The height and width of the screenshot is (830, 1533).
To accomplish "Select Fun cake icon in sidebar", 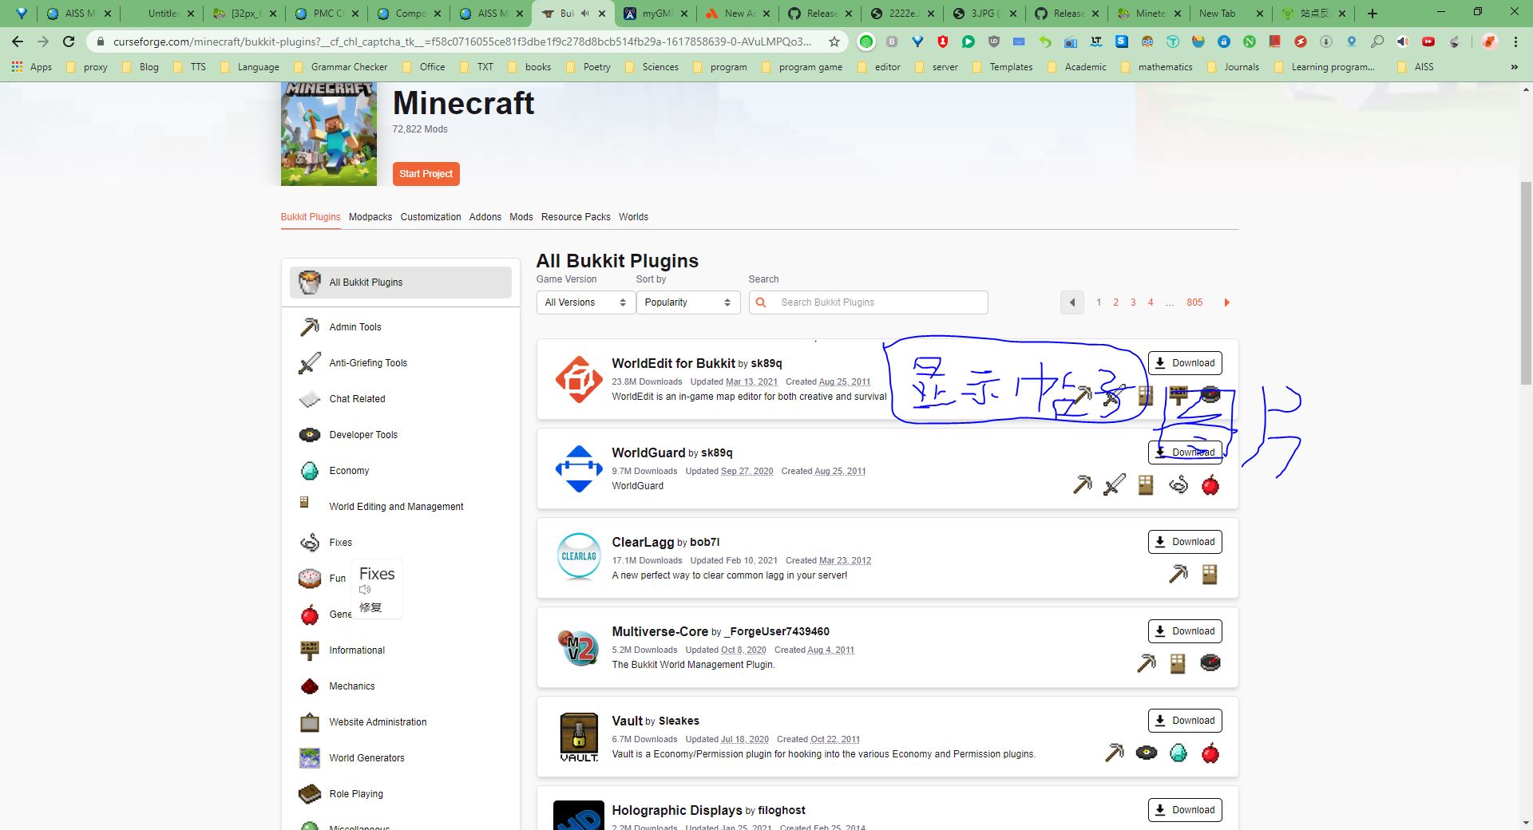I will coord(309,579).
